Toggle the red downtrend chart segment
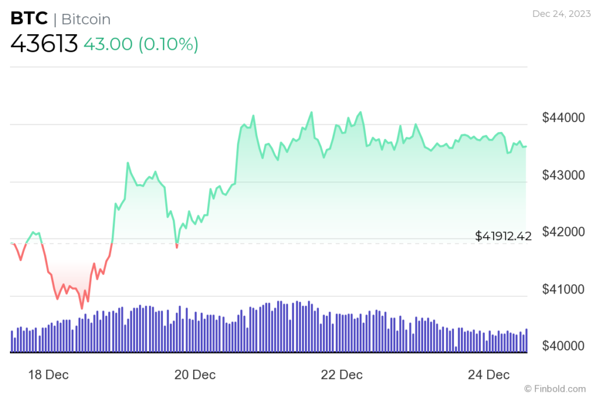Image resolution: width=596 pixels, height=397 pixels. coord(64,279)
